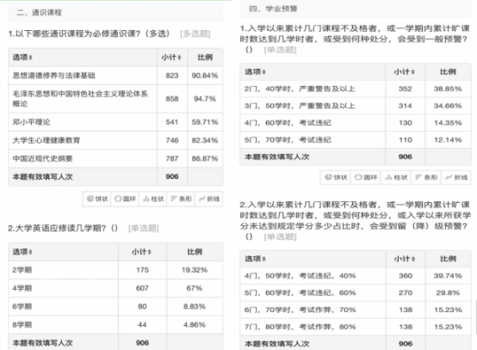Viewport: 477px width, 350px height.
Task: Select the 邓小平理论 option row
Action: click(x=115, y=122)
